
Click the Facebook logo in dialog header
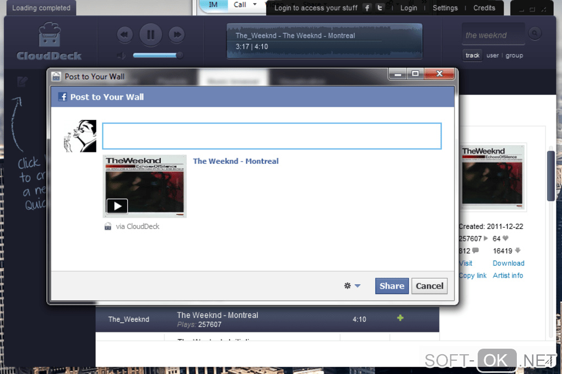pos(63,97)
